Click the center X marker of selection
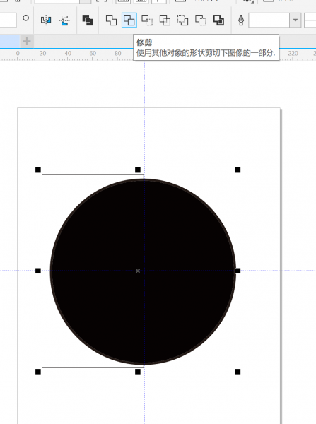Viewport: 316px width, 424px height. pos(138,271)
